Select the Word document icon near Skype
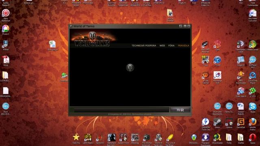The width and height of the screenshot is (260, 146). pyautogui.click(x=241, y=106)
